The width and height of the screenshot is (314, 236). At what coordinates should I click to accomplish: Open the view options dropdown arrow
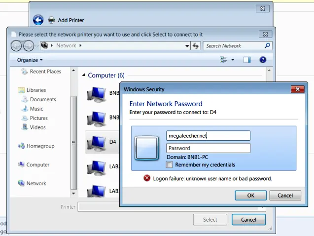point(233,60)
